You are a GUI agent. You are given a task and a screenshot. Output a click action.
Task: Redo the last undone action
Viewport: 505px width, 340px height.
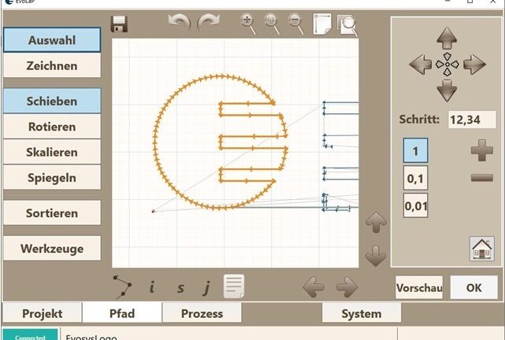(x=208, y=23)
